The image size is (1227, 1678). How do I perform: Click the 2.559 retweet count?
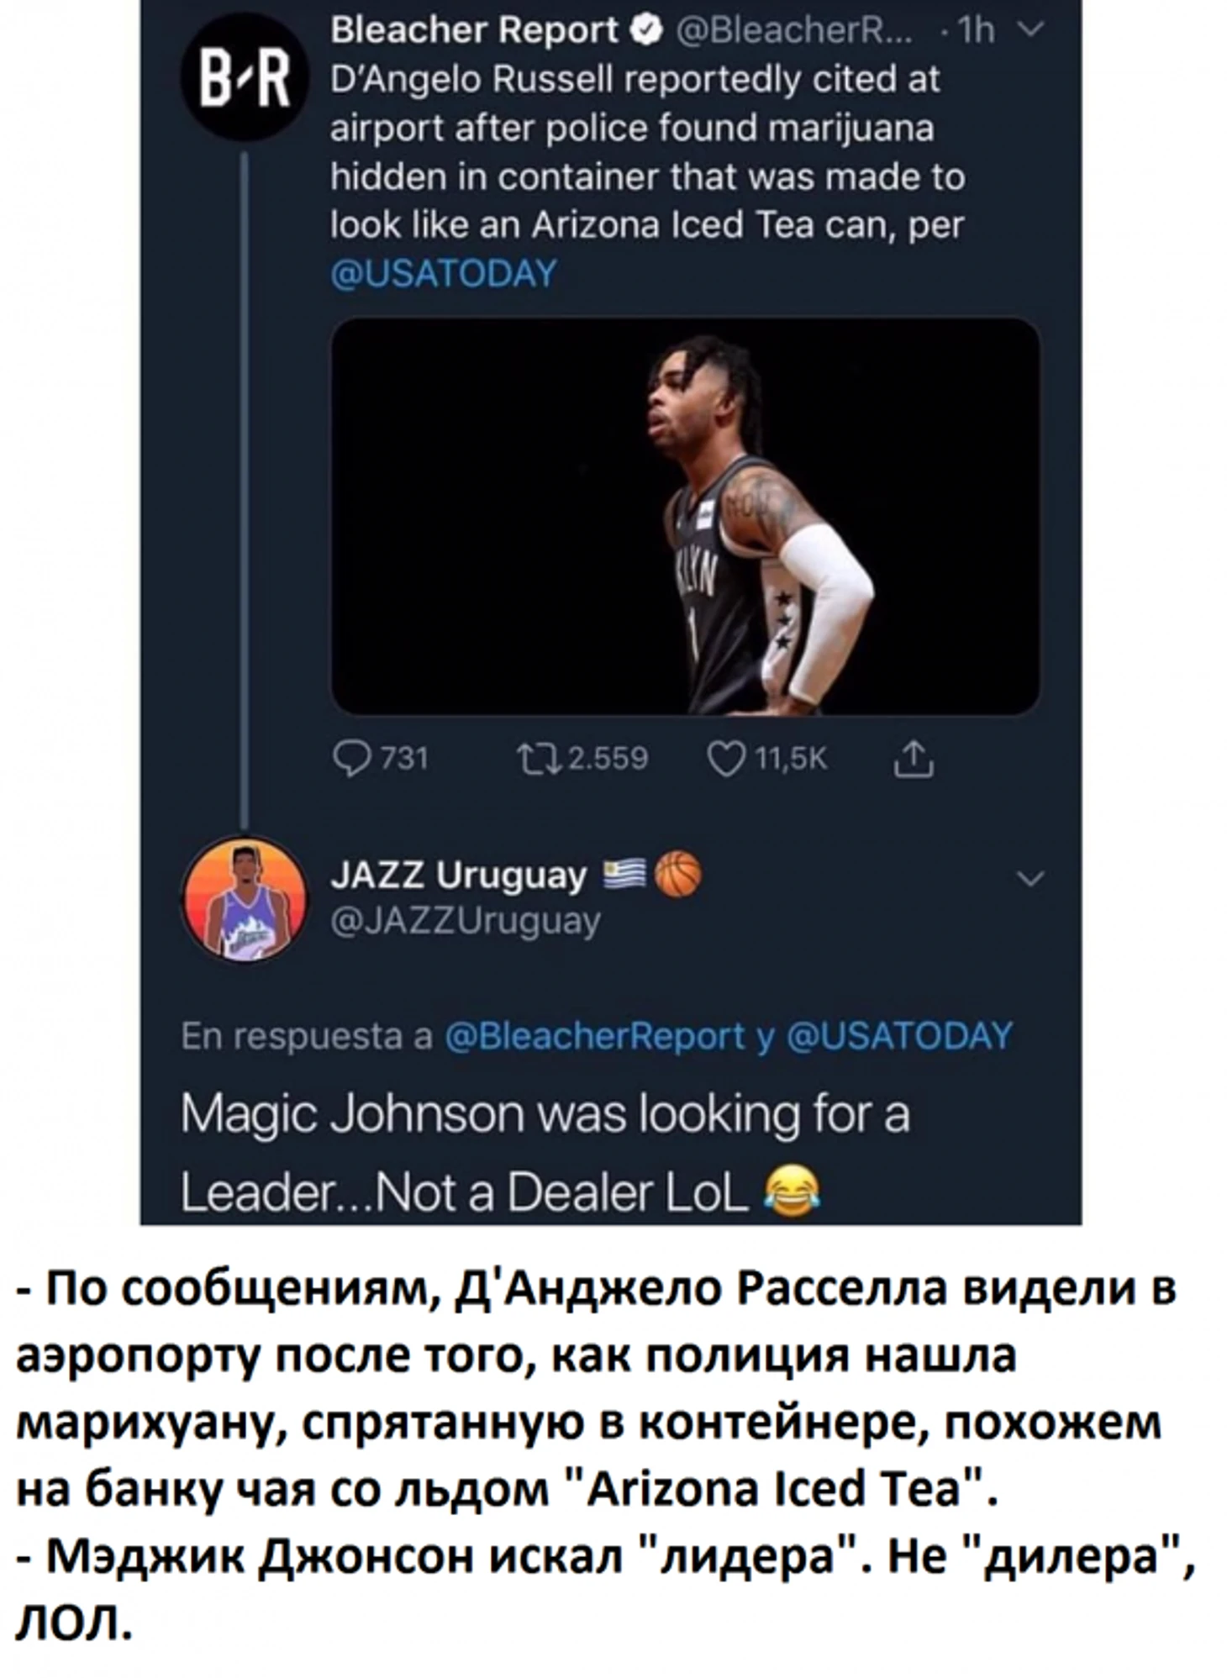608,760
